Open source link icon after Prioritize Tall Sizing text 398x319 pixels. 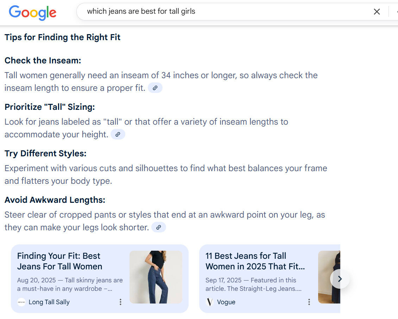pos(118,135)
